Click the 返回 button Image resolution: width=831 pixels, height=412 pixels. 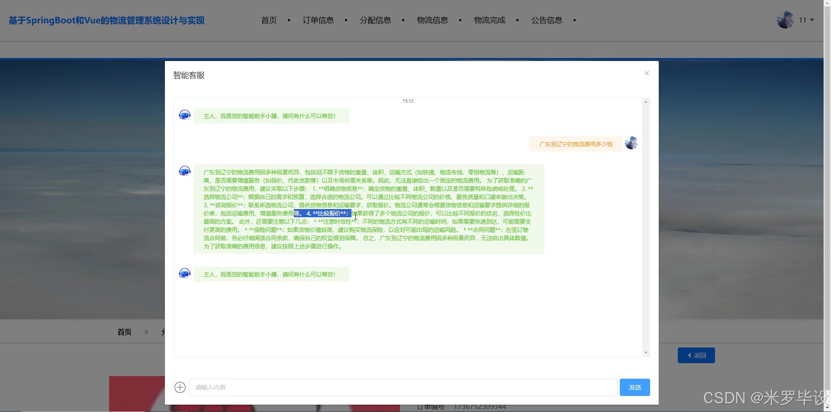click(x=696, y=355)
